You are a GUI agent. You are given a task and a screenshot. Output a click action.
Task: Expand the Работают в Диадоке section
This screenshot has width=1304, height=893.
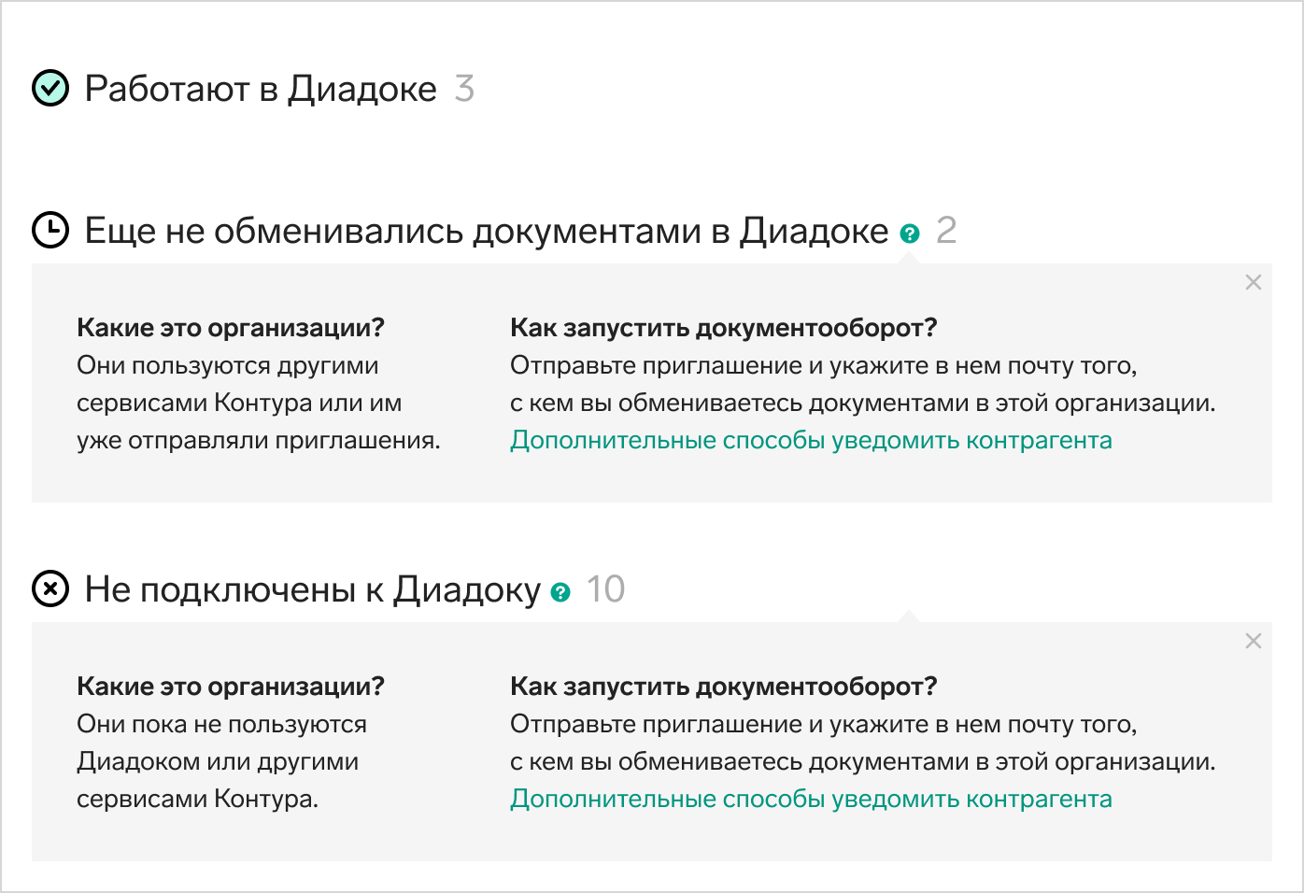click(x=261, y=89)
